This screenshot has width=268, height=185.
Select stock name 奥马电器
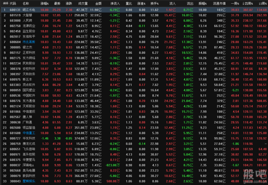(x=29, y=171)
